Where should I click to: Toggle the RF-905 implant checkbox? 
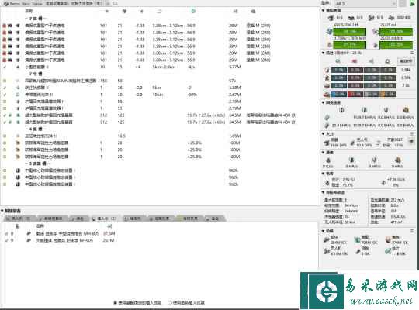(x=6, y=240)
